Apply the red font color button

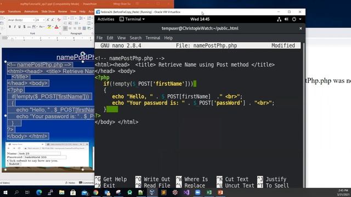tap(56, 27)
